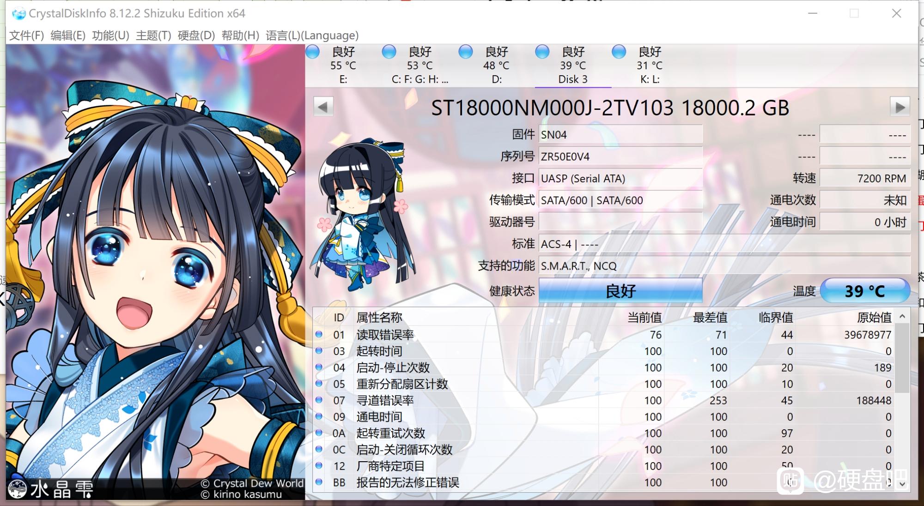Click the blue status orb for C: F: G: H:
This screenshot has height=506, width=924.
coord(389,52)
